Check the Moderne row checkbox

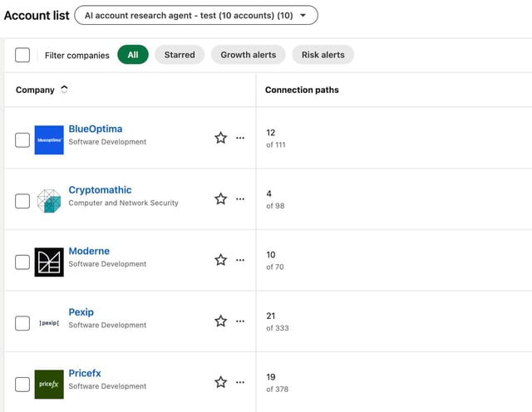pyautogui.click(x=22, y=262)
